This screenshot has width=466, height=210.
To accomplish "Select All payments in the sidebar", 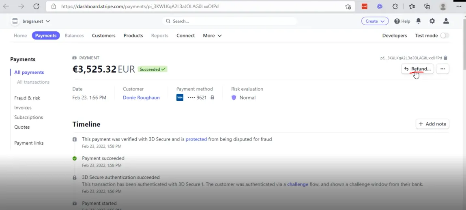I will coord(29,72).
